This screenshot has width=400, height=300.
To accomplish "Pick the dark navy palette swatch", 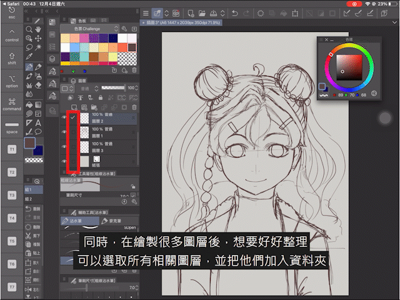I will [113, 38].
